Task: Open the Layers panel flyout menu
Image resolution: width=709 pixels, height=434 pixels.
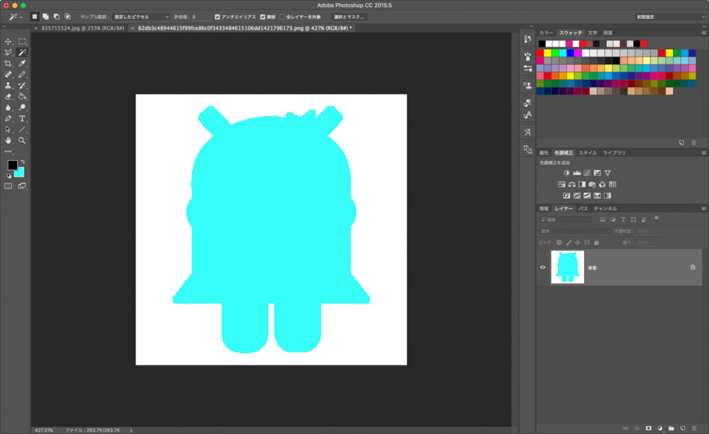Action: (x=703, y=209)
